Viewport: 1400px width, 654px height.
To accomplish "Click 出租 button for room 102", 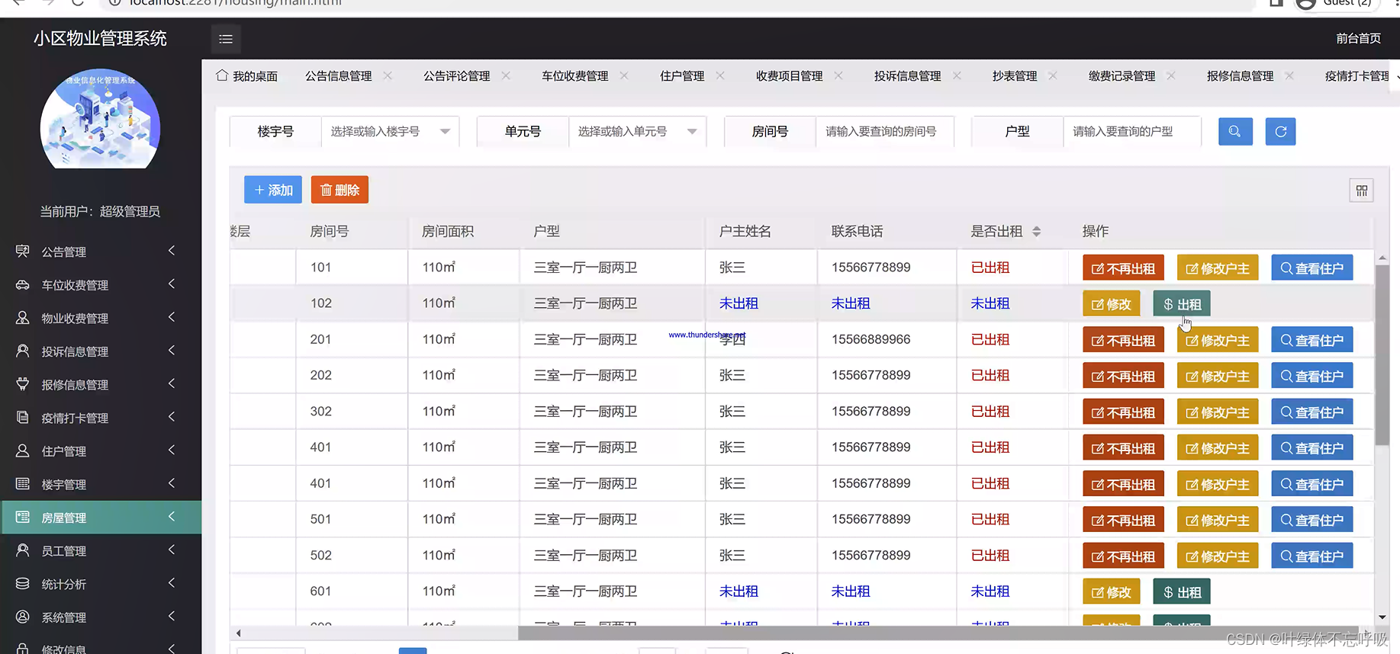I will [1182, 304].
